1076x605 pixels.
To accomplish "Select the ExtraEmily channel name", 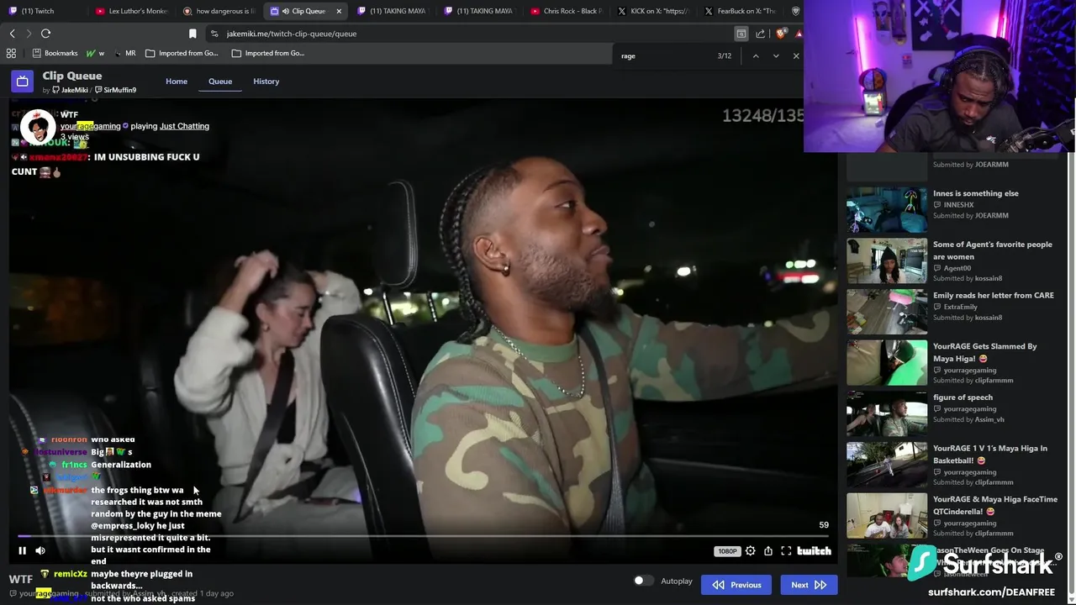I will 960,307.
